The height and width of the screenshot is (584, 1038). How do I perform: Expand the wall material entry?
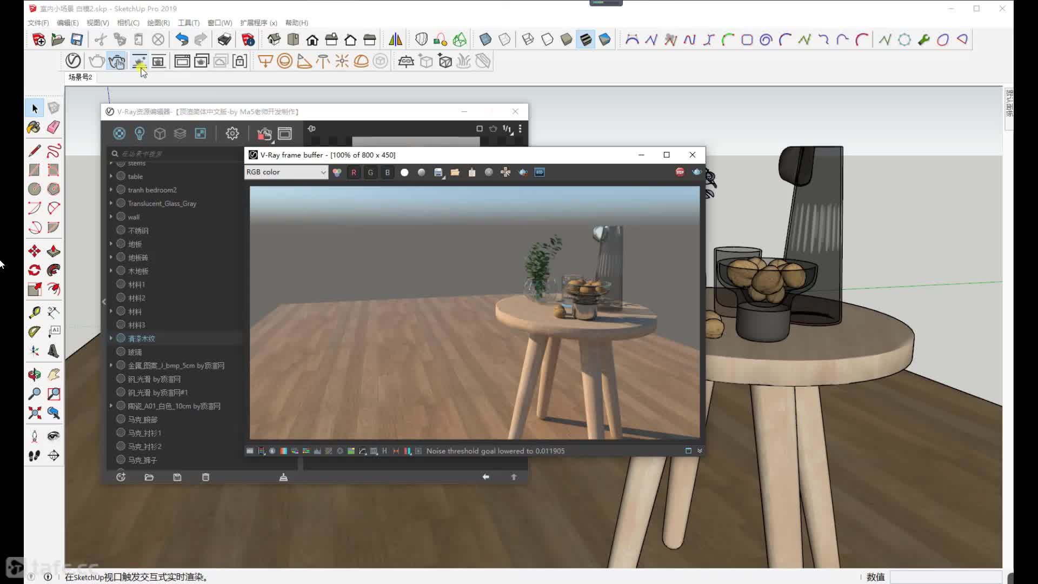(111, 217)
